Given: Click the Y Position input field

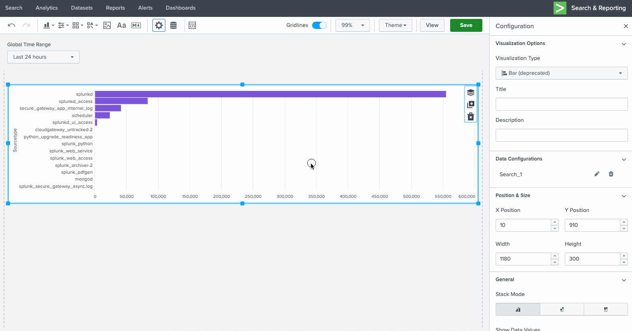Looking at the screenshot, I should pyautogui.click(x=592, y=225).
